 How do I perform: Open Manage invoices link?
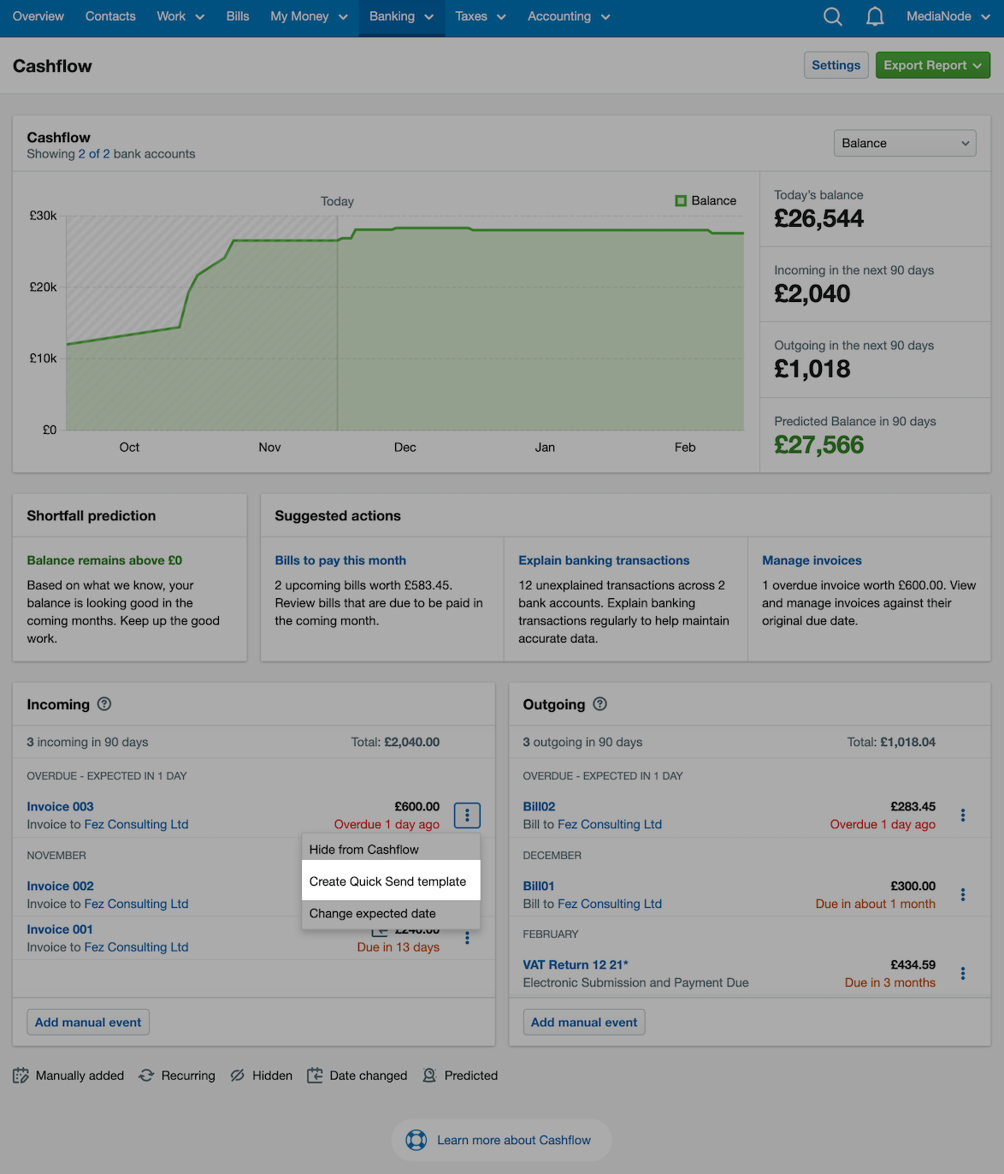pos(812,560)
